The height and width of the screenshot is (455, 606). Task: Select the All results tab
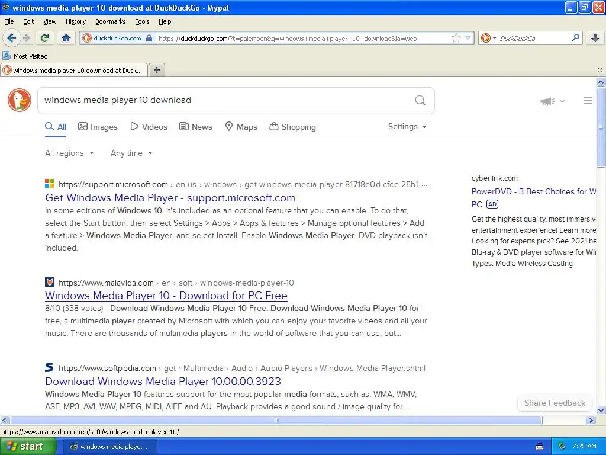pos(56,127)
